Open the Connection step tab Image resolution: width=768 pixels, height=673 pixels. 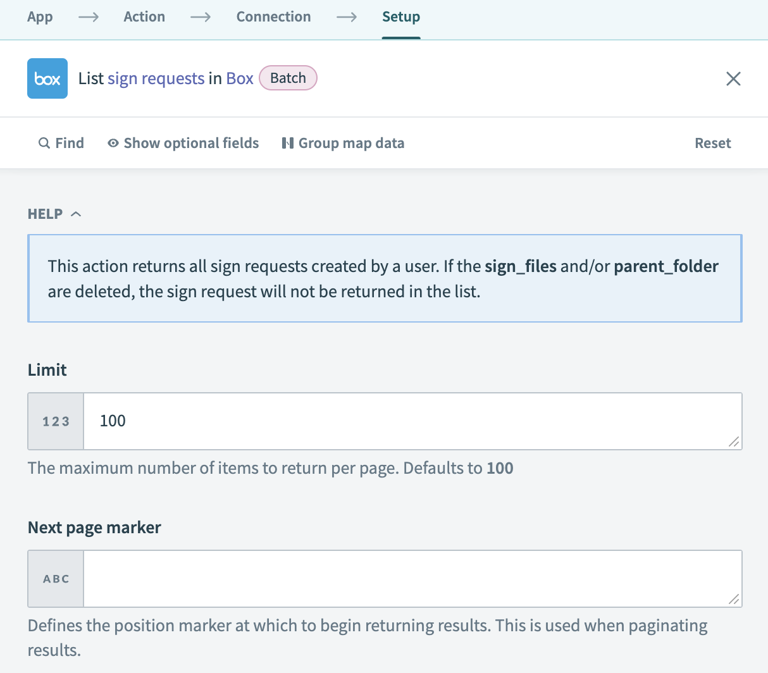click(273, 16)
